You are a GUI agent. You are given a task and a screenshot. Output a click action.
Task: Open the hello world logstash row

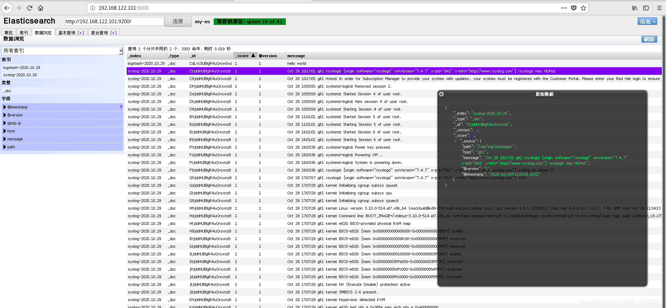click(394, 63)
